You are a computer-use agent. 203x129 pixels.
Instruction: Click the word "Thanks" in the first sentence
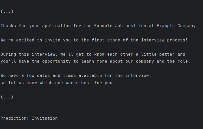tap(8, 26)
